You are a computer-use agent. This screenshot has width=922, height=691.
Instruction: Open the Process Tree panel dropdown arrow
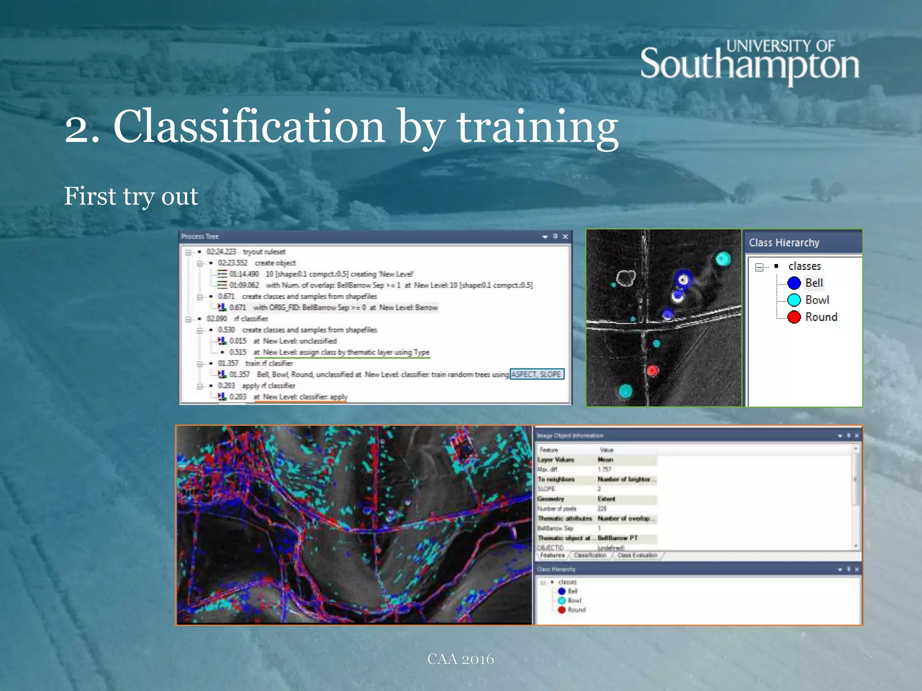tap(545, 237)
